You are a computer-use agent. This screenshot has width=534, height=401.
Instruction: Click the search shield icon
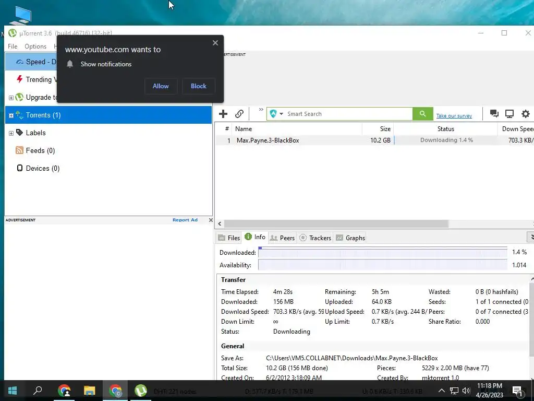273,114
